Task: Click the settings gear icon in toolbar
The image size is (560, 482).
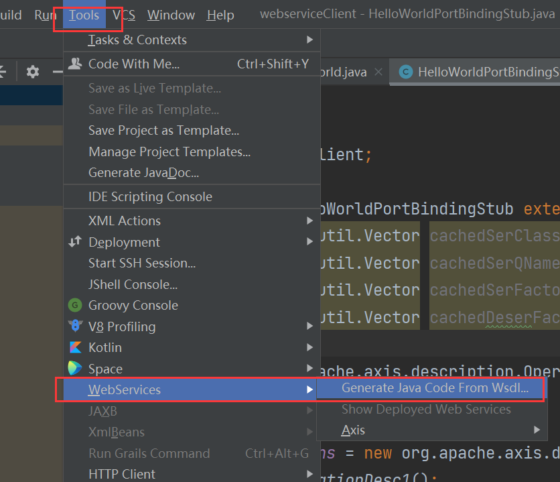Action: coord(33,72)
